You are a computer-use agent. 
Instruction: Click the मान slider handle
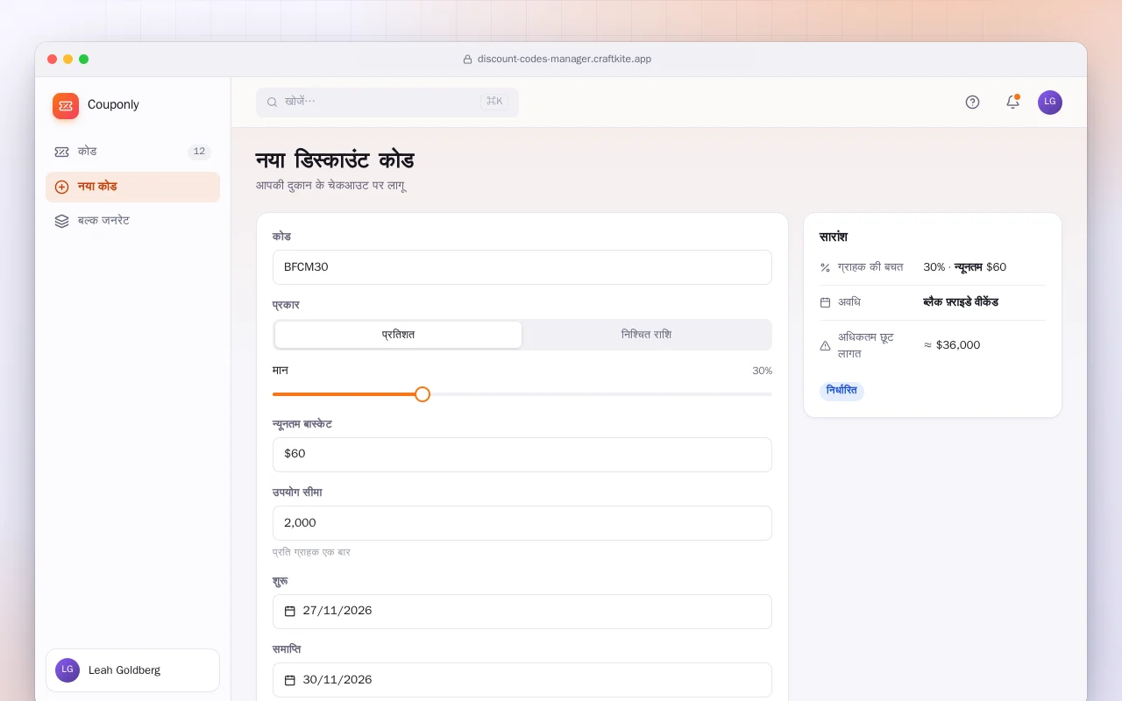point(423,394)
